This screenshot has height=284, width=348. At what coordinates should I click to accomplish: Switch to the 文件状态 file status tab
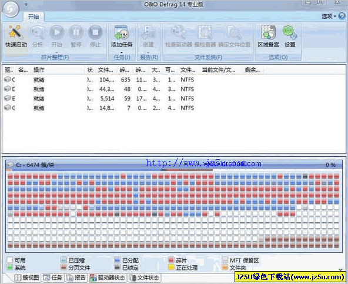click(x=145, y=278)
